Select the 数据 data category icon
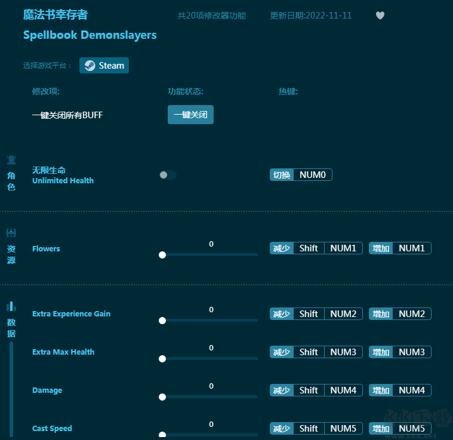 pyautogui.click(x=11, y=306)
